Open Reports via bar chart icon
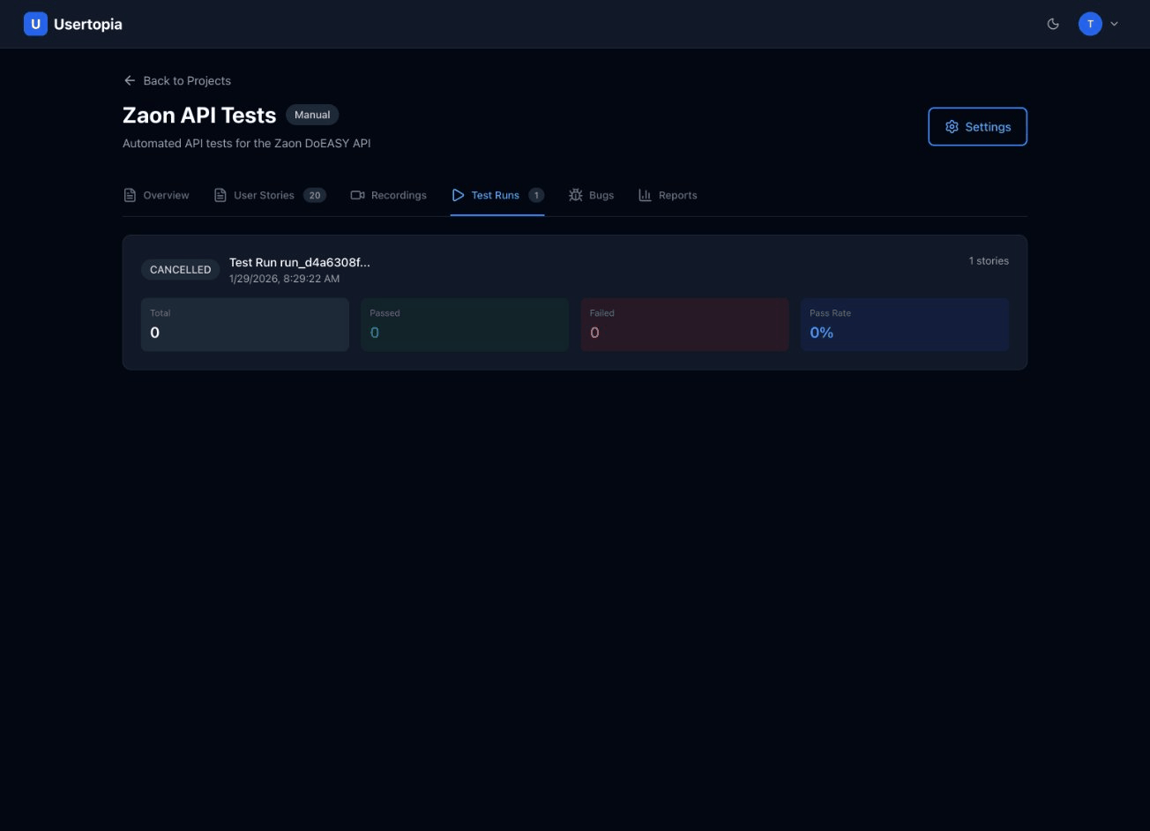This screenshot has width=1150, height=831. (645, 195)
